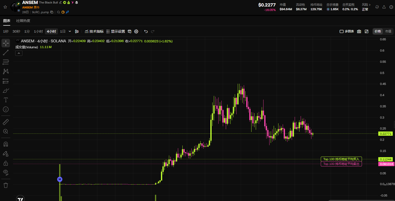Switch chart scale to 市值

pos(388,32)
